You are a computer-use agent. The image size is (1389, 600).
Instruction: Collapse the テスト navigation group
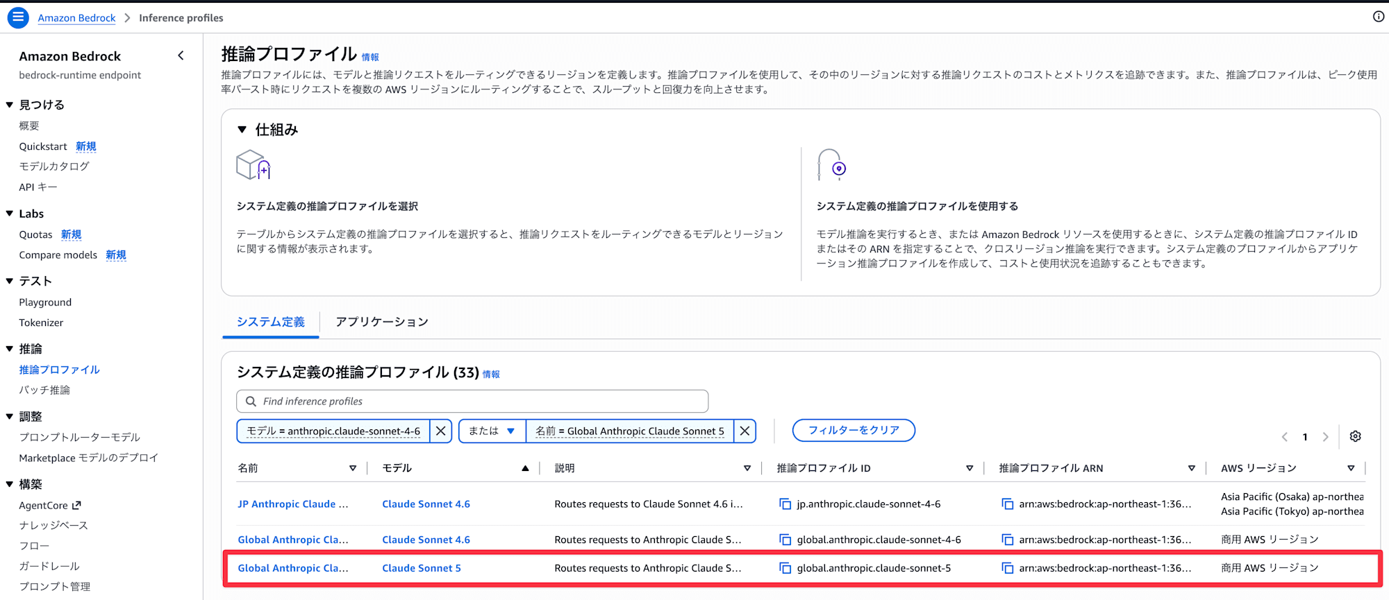pyautogui.click(x=10, y=281)
